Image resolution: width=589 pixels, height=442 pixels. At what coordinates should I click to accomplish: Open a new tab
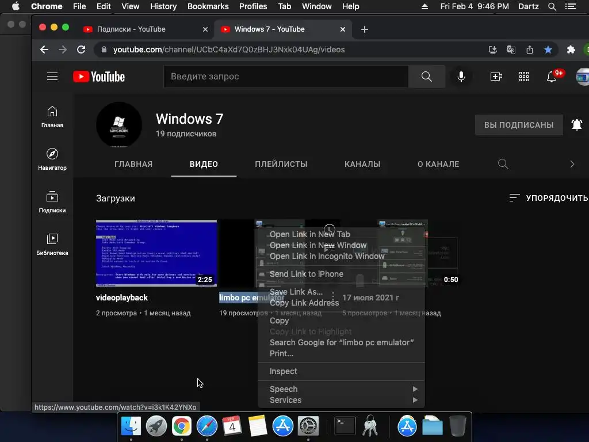coord(364,29)
